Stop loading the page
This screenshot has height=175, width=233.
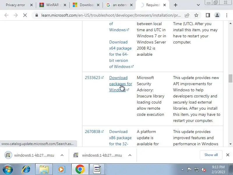point(25,15)
